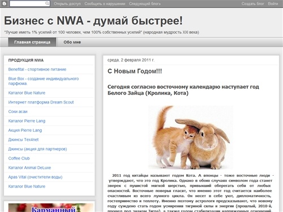Open 'Apas Vital (очистители воды)' link
The height and width of the screenshot is (212, 283).
coord(35,177)
